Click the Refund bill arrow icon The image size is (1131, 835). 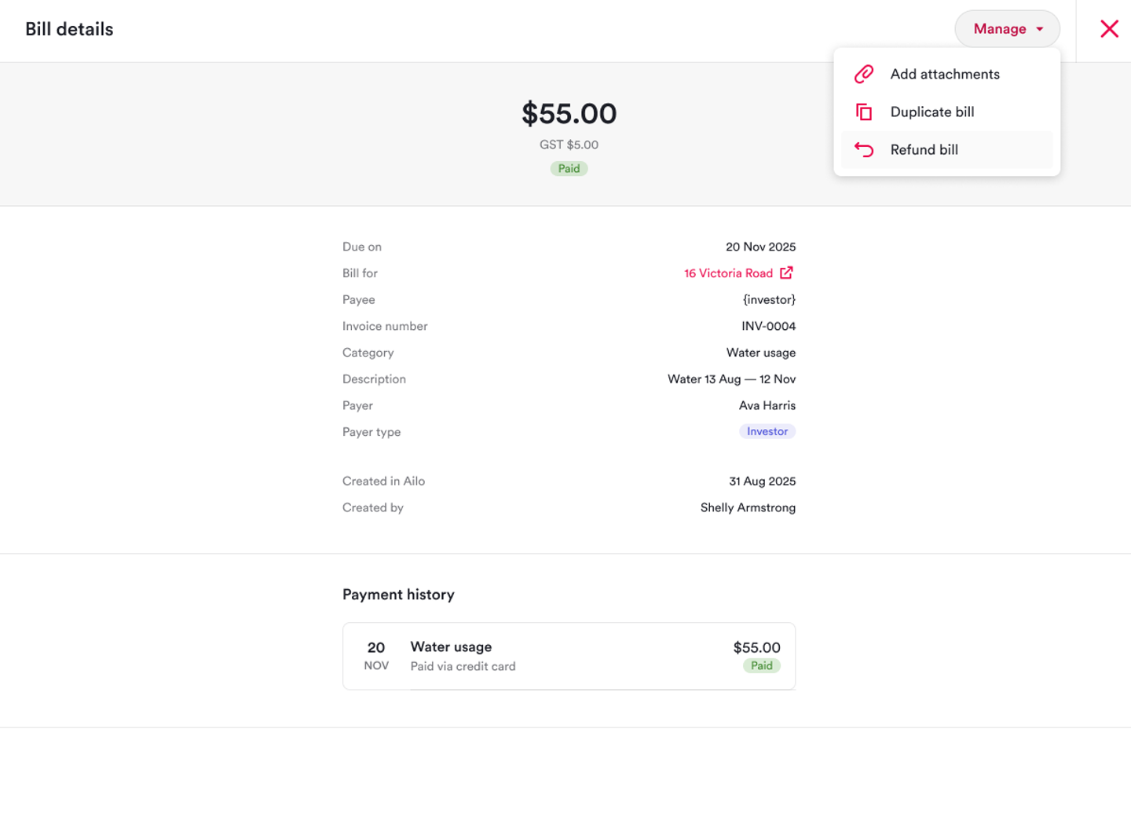[864, 150]
